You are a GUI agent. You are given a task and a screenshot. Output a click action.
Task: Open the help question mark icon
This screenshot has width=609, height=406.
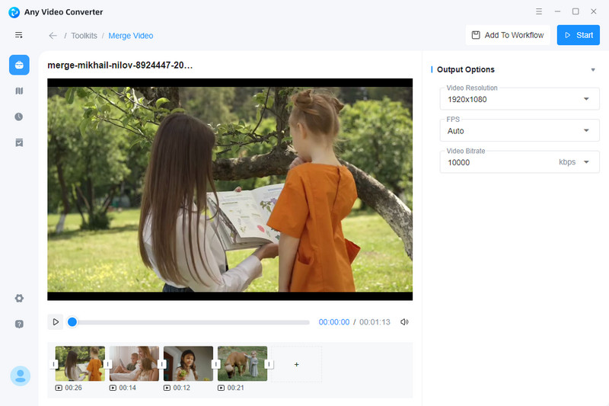click(19, 324)
